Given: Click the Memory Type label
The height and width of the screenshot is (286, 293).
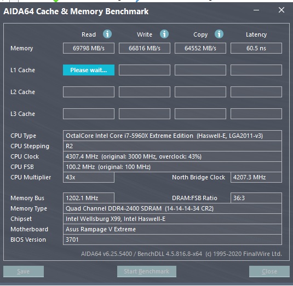Looking at the screenshot, I should pos(28,208).
